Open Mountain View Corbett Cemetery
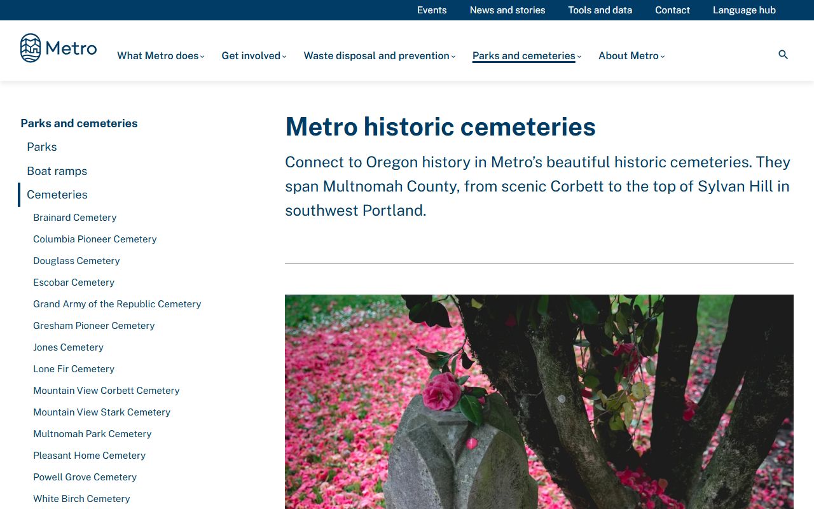 pyautogui.click(x=106, y=391)
